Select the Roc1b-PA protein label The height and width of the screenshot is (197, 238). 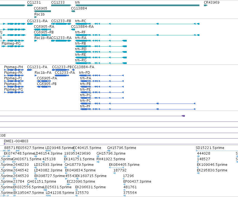coord(43,73)
